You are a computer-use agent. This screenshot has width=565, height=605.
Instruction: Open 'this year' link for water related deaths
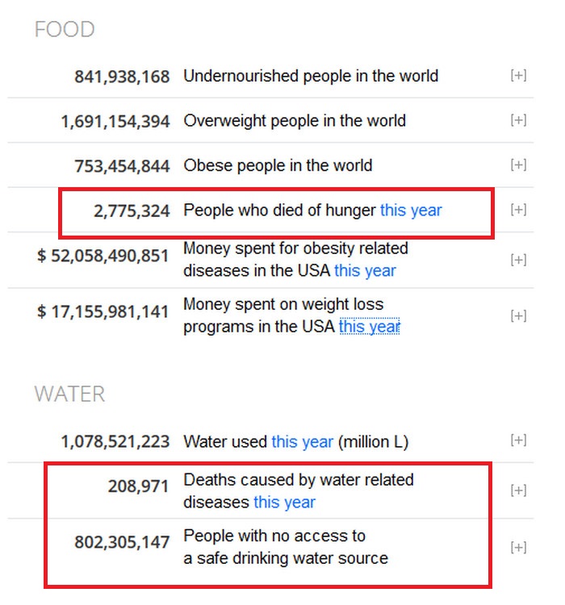[x=285, y=503]
